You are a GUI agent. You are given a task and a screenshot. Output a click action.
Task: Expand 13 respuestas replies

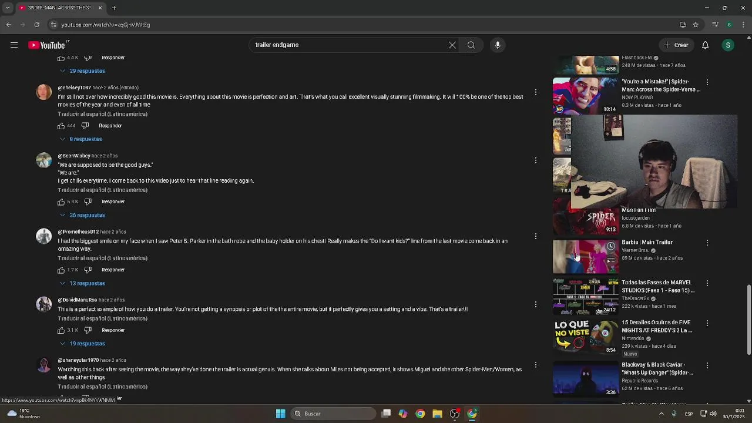[82, 283]
